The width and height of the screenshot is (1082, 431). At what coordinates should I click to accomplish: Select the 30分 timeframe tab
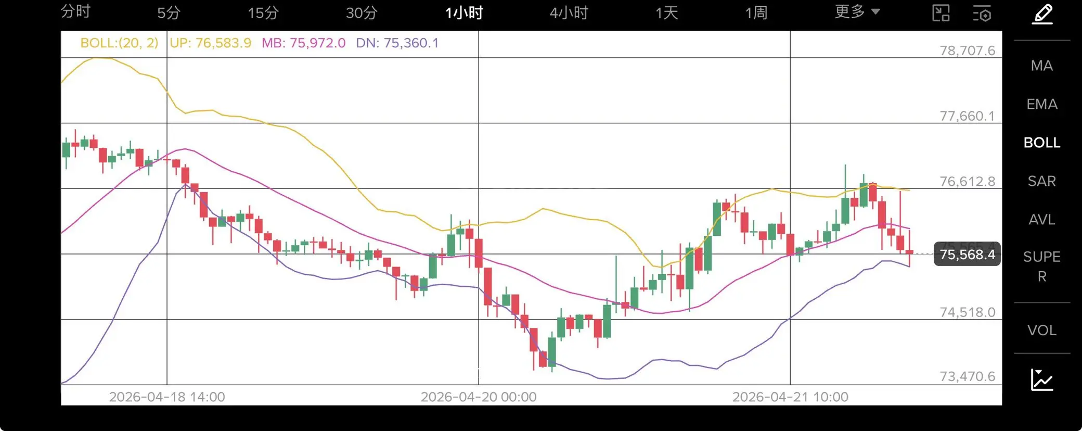coord(362,13)
